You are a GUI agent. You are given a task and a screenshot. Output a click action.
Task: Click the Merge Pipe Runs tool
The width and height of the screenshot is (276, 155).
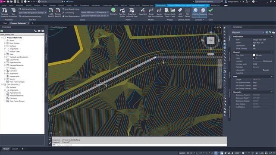coord(159,12)
